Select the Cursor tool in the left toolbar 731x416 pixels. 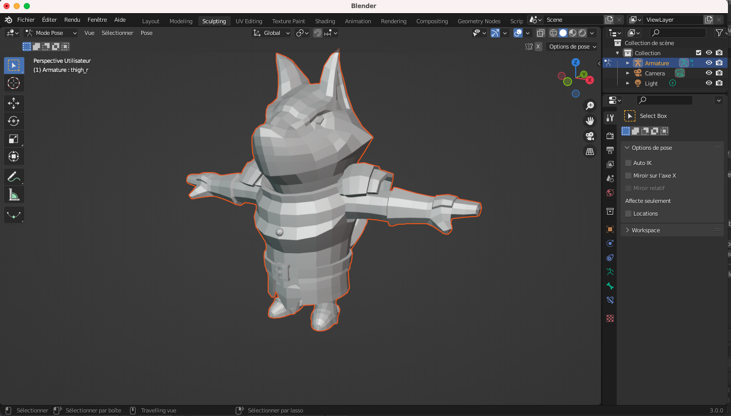(x=14, y=83)
